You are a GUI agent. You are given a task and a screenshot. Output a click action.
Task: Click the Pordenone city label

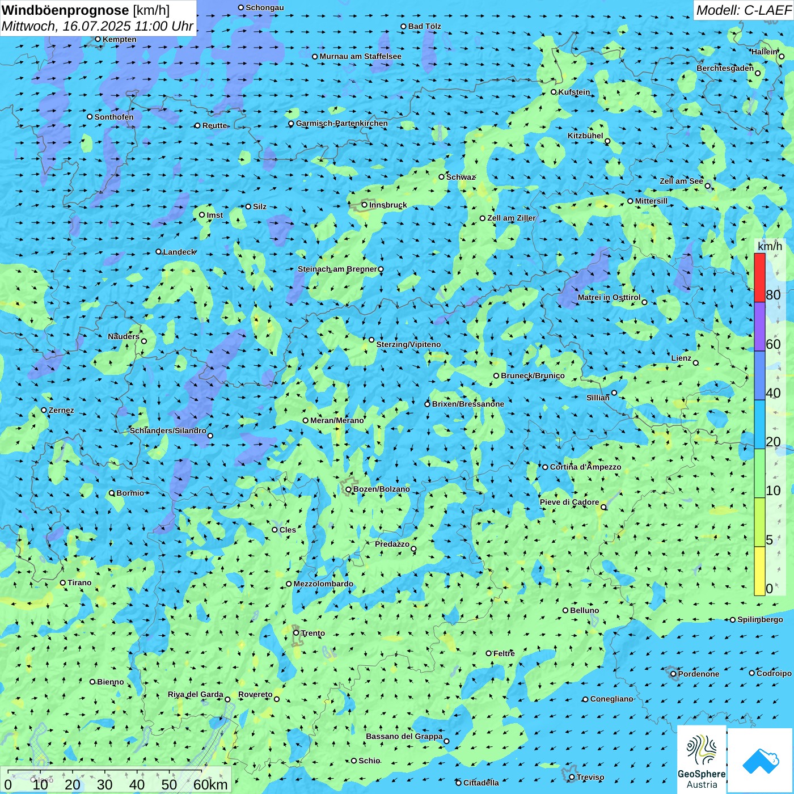click(x=698, y=674)
